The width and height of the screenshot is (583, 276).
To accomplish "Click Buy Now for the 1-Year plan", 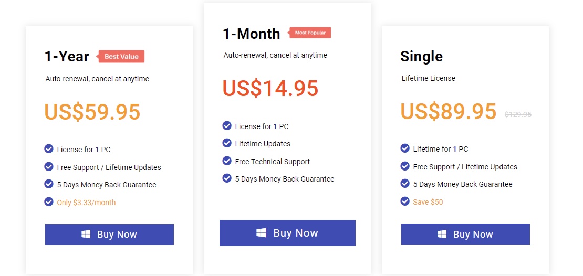I will tap(109, 235).
